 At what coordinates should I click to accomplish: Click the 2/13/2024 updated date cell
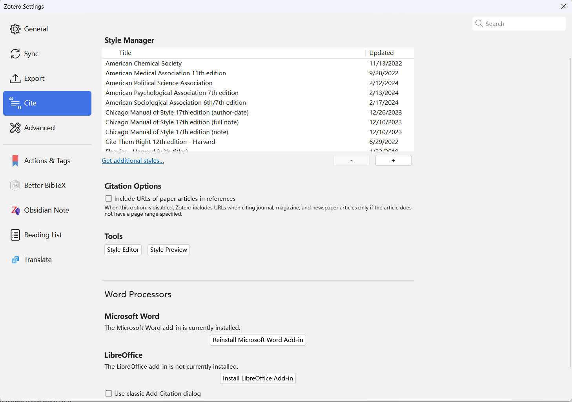coord(384,93)
